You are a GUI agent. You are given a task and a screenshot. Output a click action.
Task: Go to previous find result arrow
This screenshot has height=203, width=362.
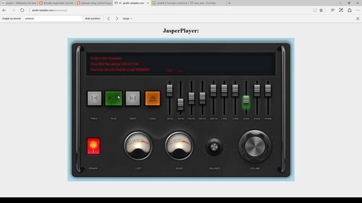[x=109, y=19]
